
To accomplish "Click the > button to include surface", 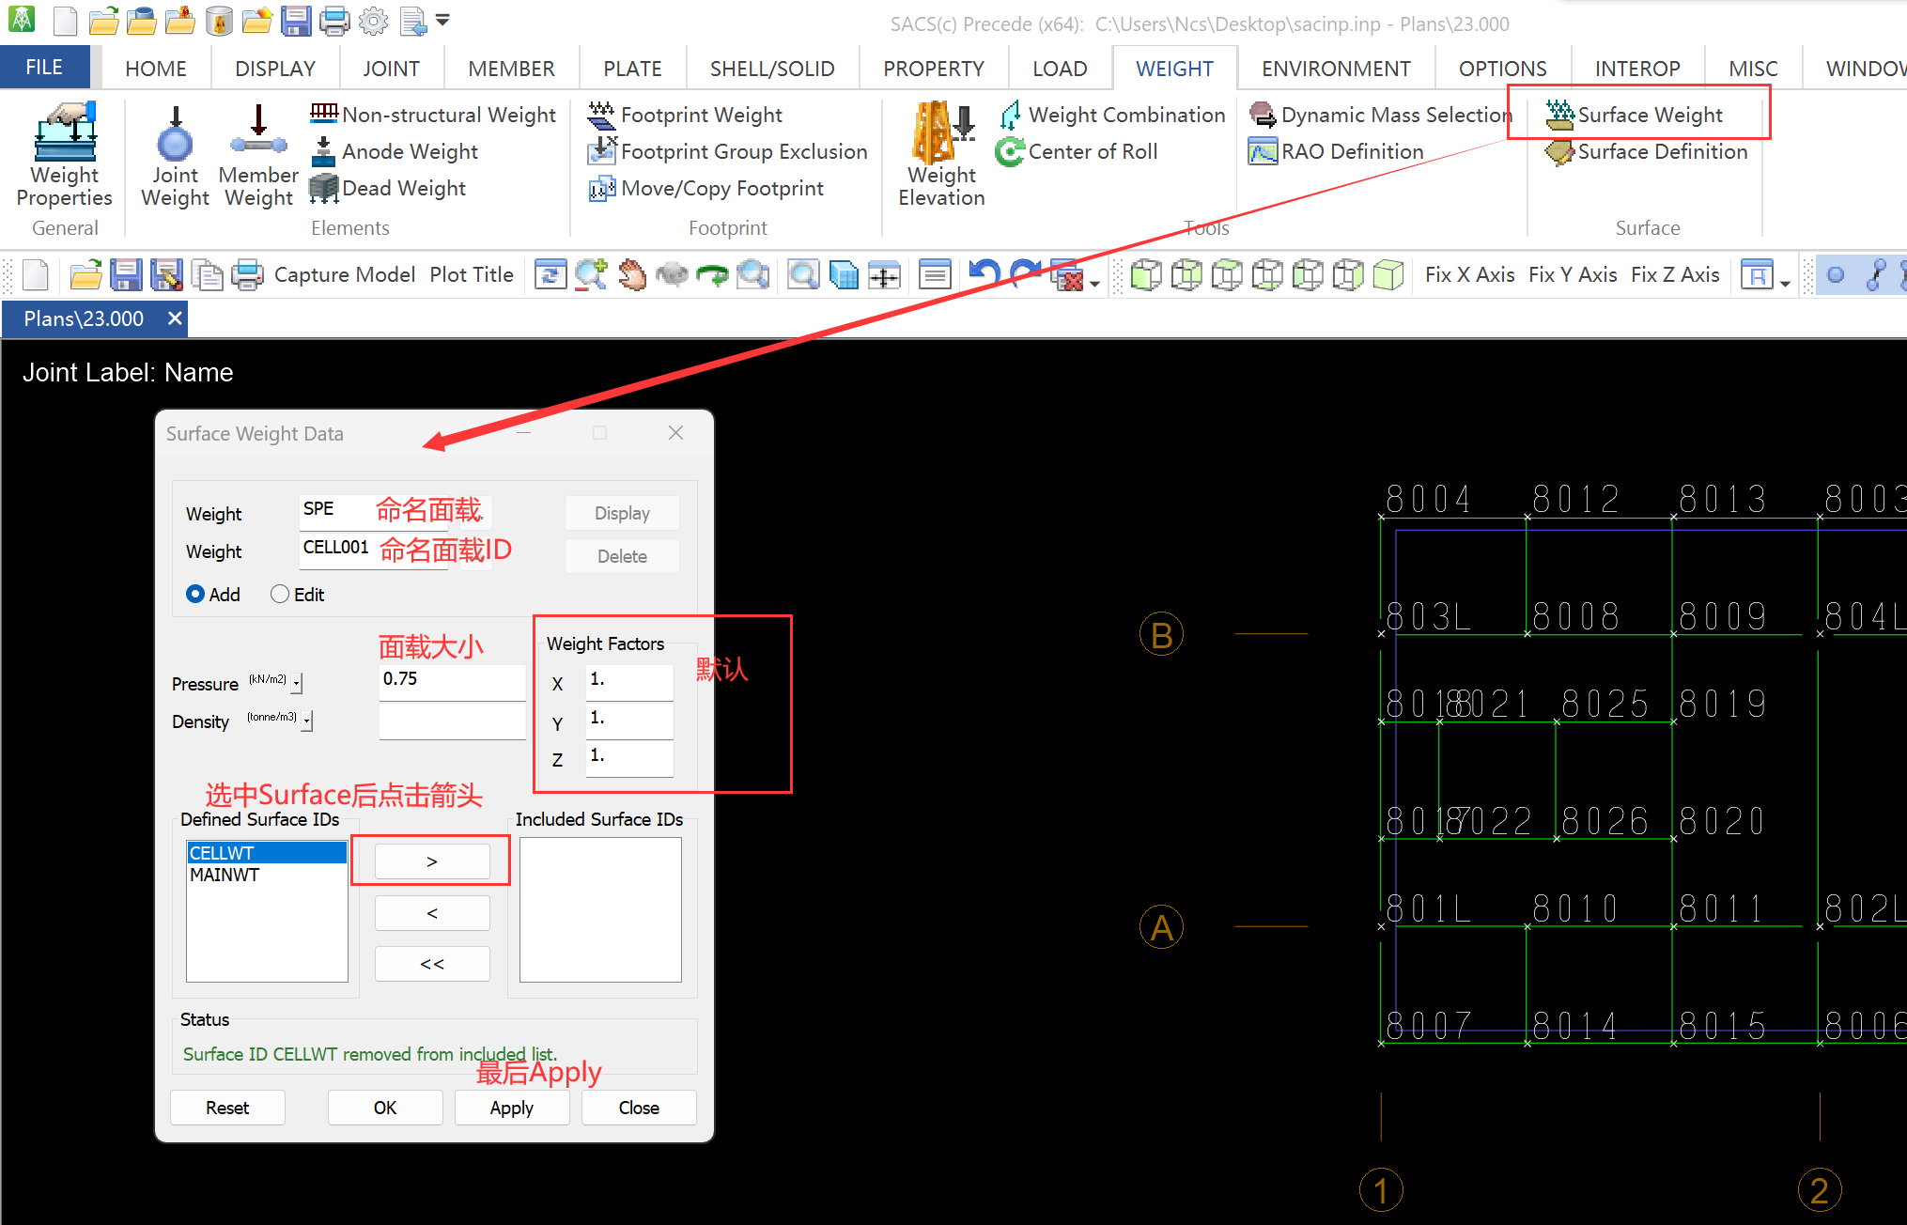I will click(432, 861).
